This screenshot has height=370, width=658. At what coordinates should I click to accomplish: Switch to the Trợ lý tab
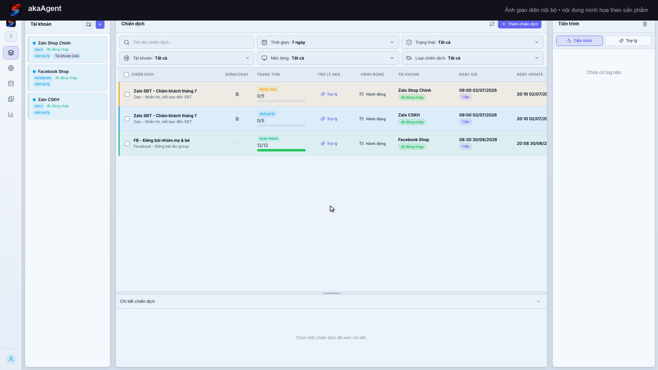coord(628,41)
